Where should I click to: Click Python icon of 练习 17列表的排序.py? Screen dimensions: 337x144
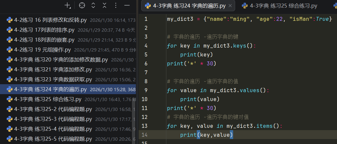point(9,30)
